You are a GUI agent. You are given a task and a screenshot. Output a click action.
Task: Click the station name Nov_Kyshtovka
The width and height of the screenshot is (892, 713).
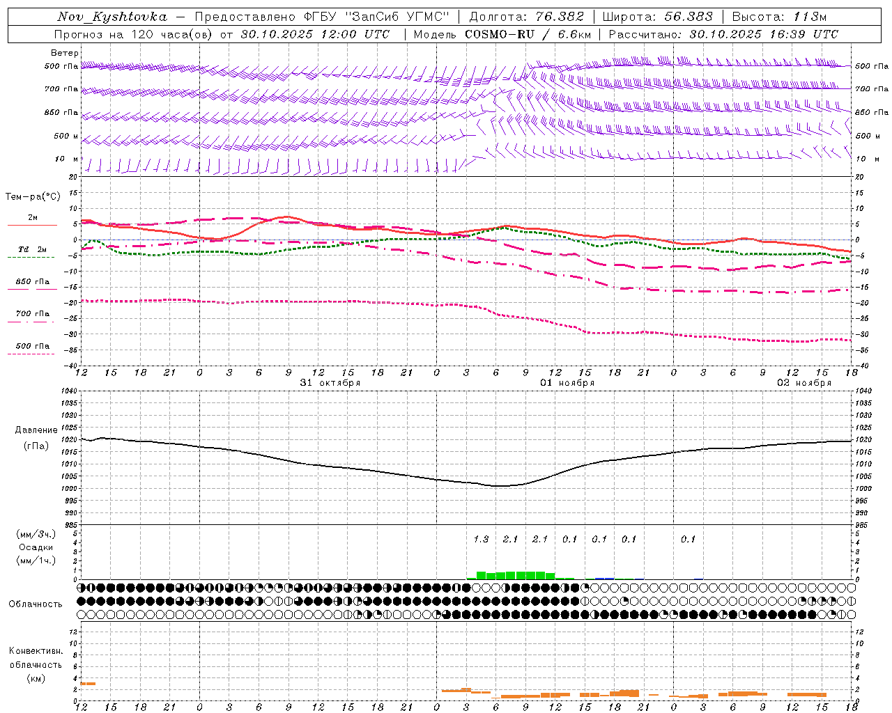112,17
